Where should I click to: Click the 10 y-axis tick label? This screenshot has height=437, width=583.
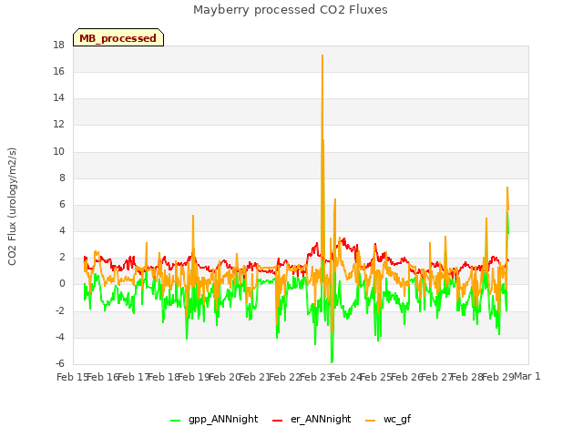(58, 152)
